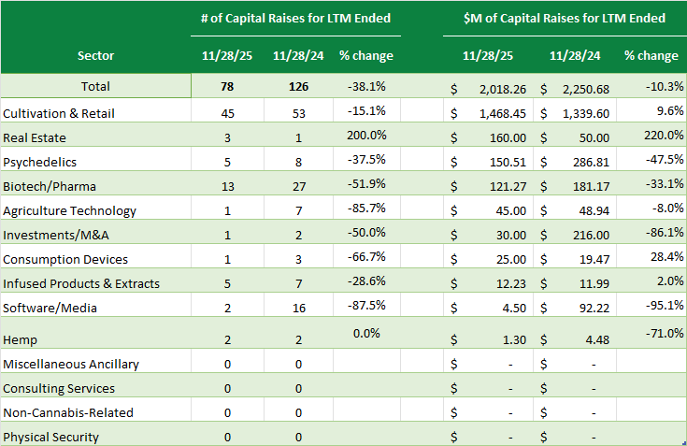The image size is (687, 446).
Task: Select the Total row label
Action: [x=95, y=86]
